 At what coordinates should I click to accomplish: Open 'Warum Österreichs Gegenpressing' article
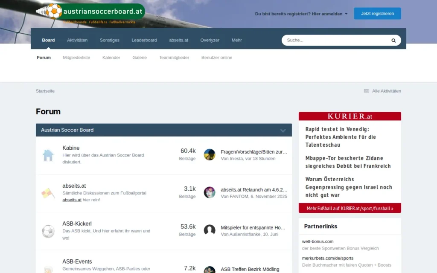click(349, 187)
